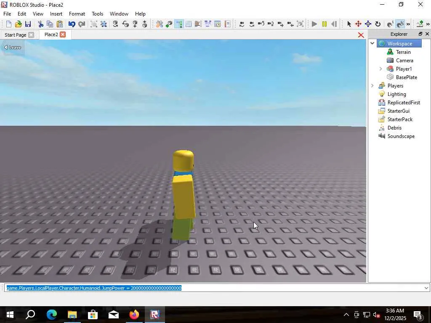Select the Rotate tool
Viewport: 431px width, 323px height.
coord(378,24)
